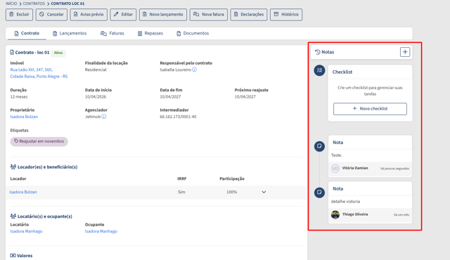Click note icon beside Teste note
This screenshot has height=260, width=450.
319,146
